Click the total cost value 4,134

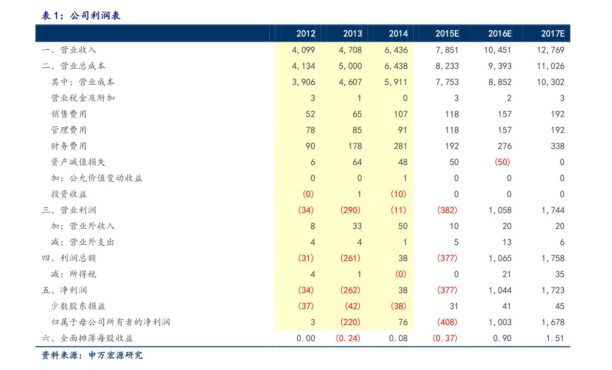303,66
